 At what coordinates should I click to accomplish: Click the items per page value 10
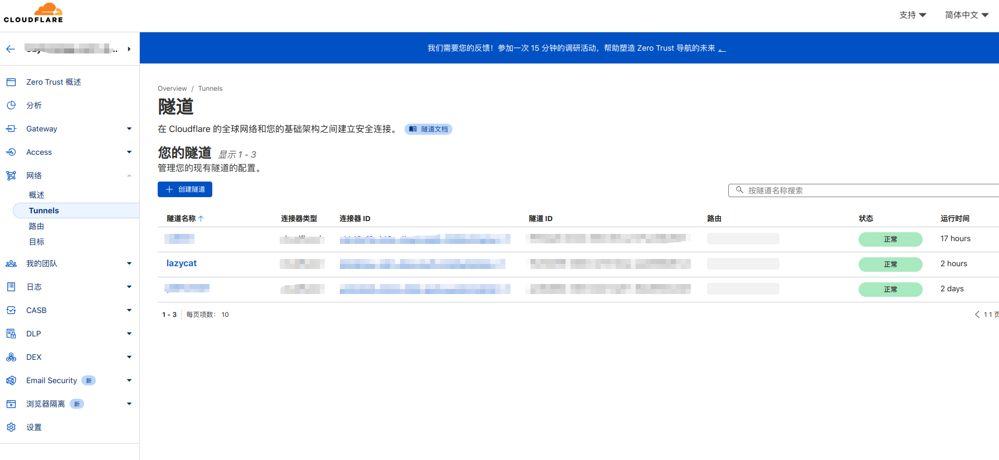pos(225,315)
